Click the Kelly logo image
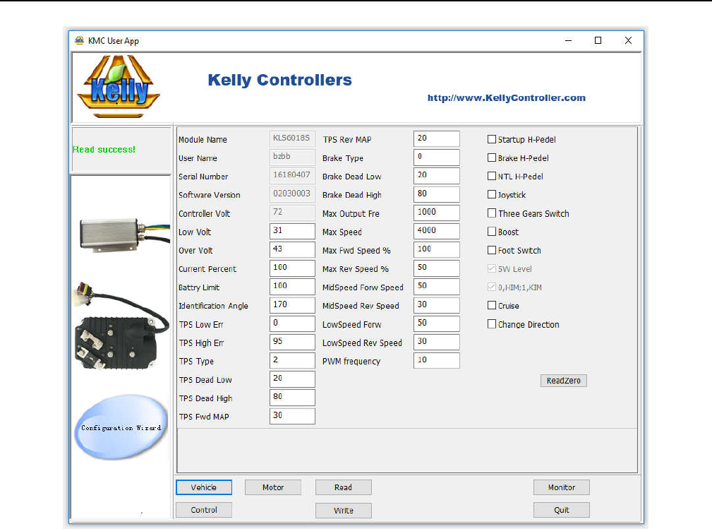 tap(119, 86)
